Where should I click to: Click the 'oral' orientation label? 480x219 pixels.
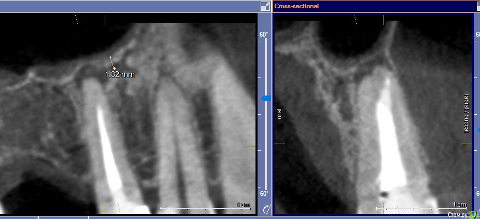[x=279, y=114]
